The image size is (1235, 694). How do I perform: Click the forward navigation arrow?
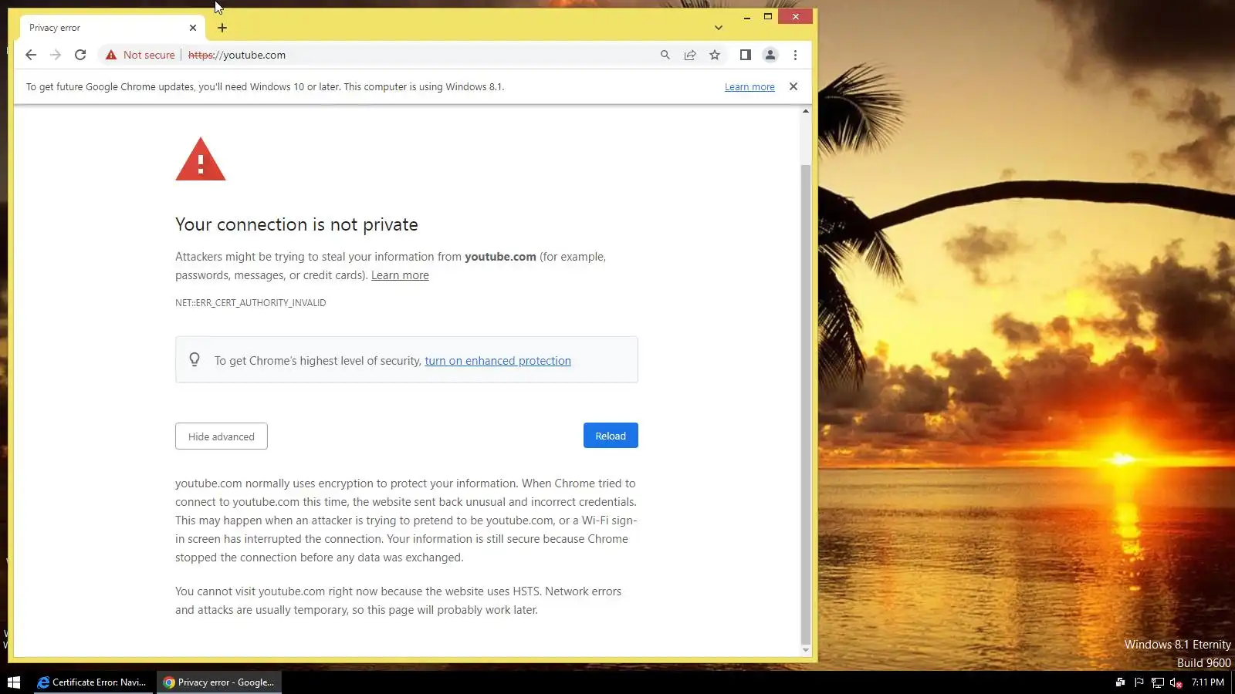pyautogui.click(x=56, y=55)
